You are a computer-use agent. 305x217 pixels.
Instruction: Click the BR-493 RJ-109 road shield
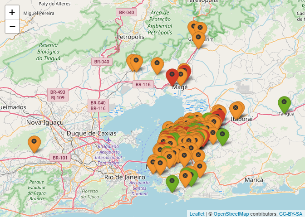[x=58, y=95]
